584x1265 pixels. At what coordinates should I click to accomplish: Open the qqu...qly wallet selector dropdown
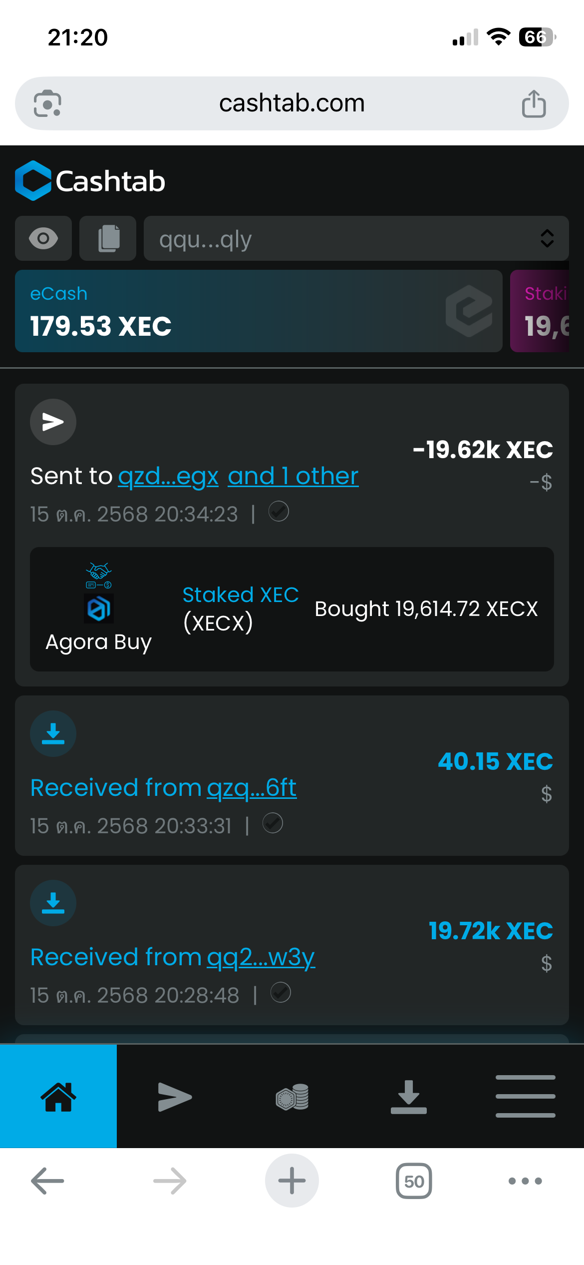point(356,238)
